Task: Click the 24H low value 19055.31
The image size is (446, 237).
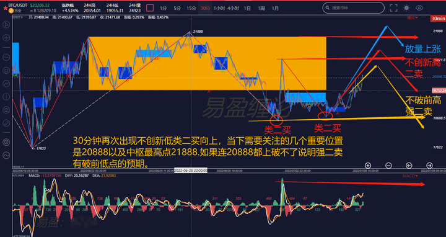Action: point(115,11)
